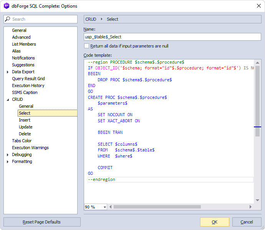This screenshot has height=230, width=265.
Task: Open the top-level General options page
Action: 19,30
